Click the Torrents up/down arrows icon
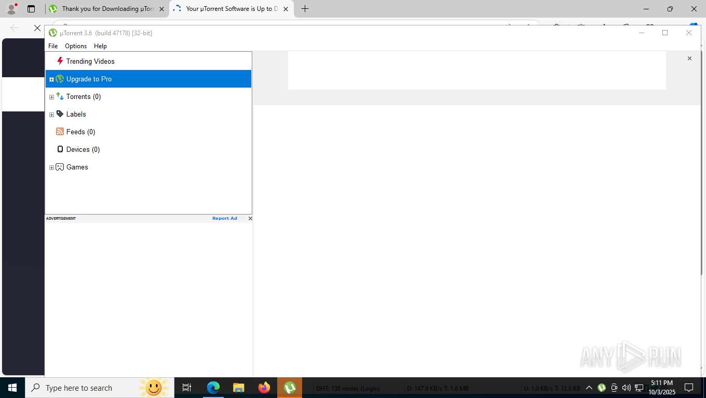The image size is (706, 398). (x=60, y=96)
